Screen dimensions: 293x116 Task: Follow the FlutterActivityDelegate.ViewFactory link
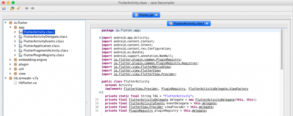click(218, 89)
